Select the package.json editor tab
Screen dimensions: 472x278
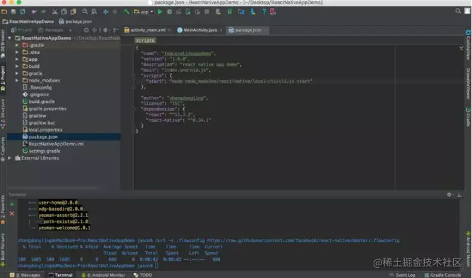pyautogui.click(x=247, y=30)
